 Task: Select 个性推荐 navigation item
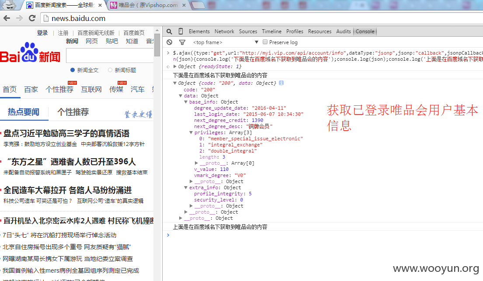click(x=59, y=89)
